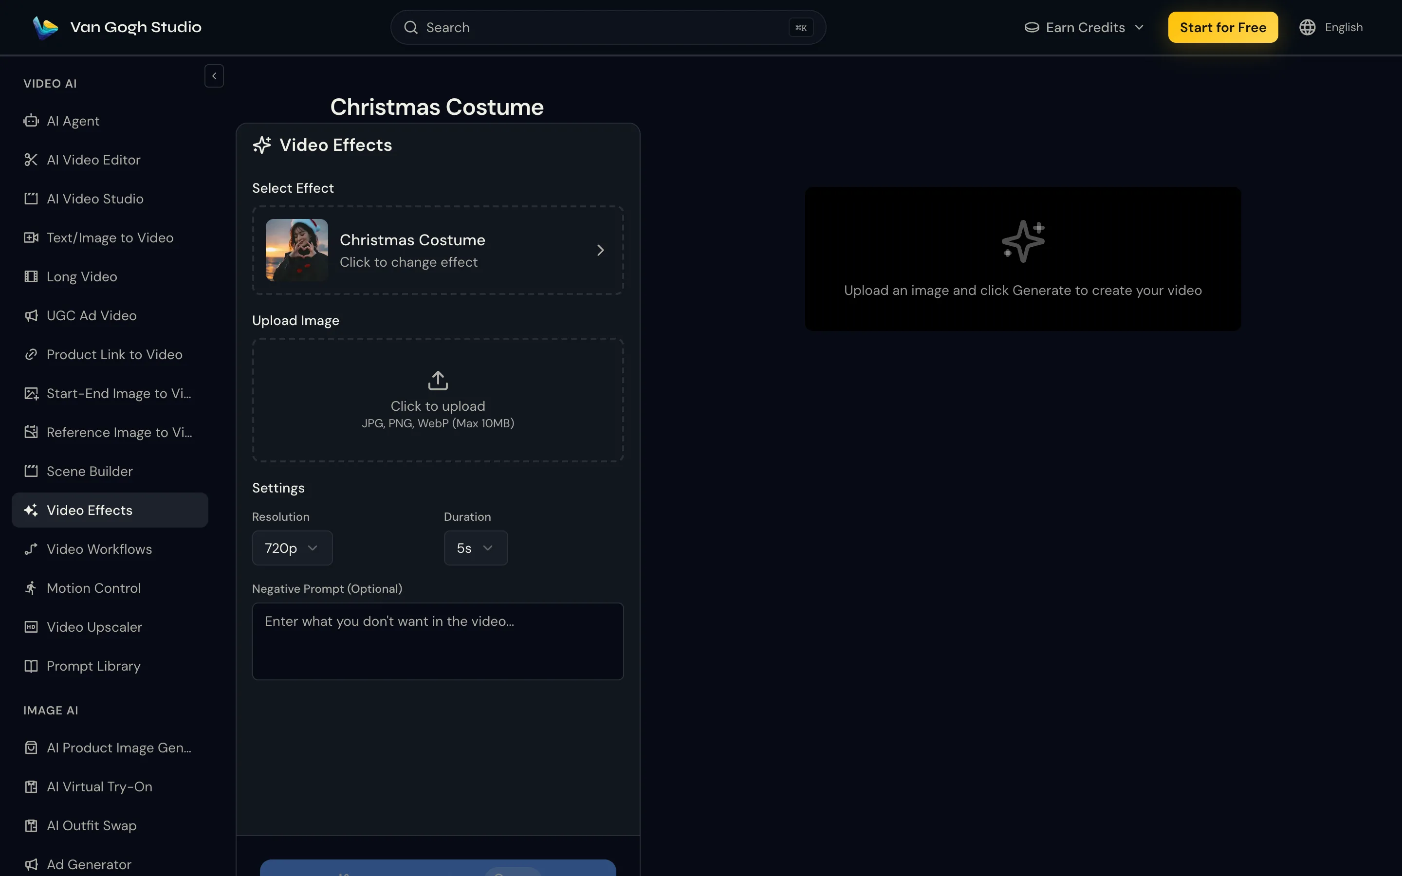The width and height of the screenshot is (1402, 876).
Task: Click the globe language icon
Action: click(1307, 27)
